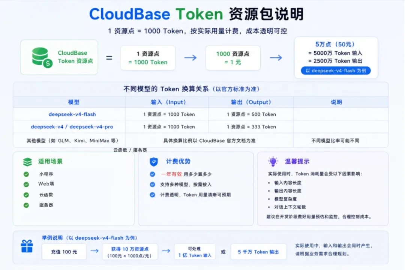Click 具体换算比例以 CloudBase 官方文档为准 cell
This screenshot has width=405, height=270.
(x=209, y=140)
